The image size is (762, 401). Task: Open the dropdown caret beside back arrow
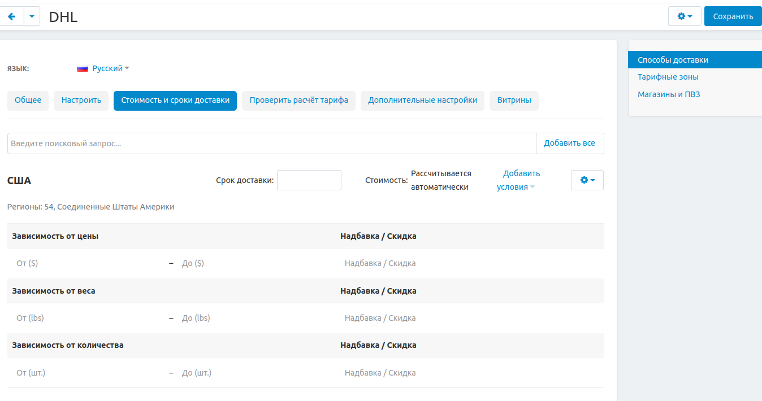point(32,16)
